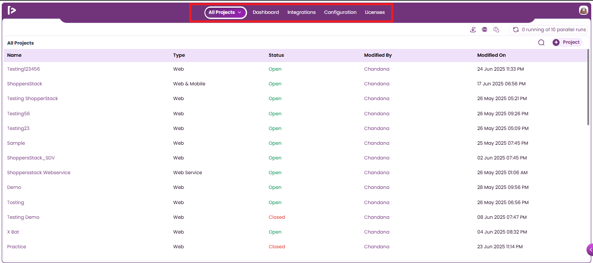This screenshot has width=593, height=263.
Task: Click the Closed status of Testing Demo
Action: [x=277, y=217]
